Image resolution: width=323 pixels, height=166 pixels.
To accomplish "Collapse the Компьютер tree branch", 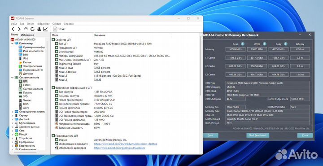I will click(x=13, y=44).
